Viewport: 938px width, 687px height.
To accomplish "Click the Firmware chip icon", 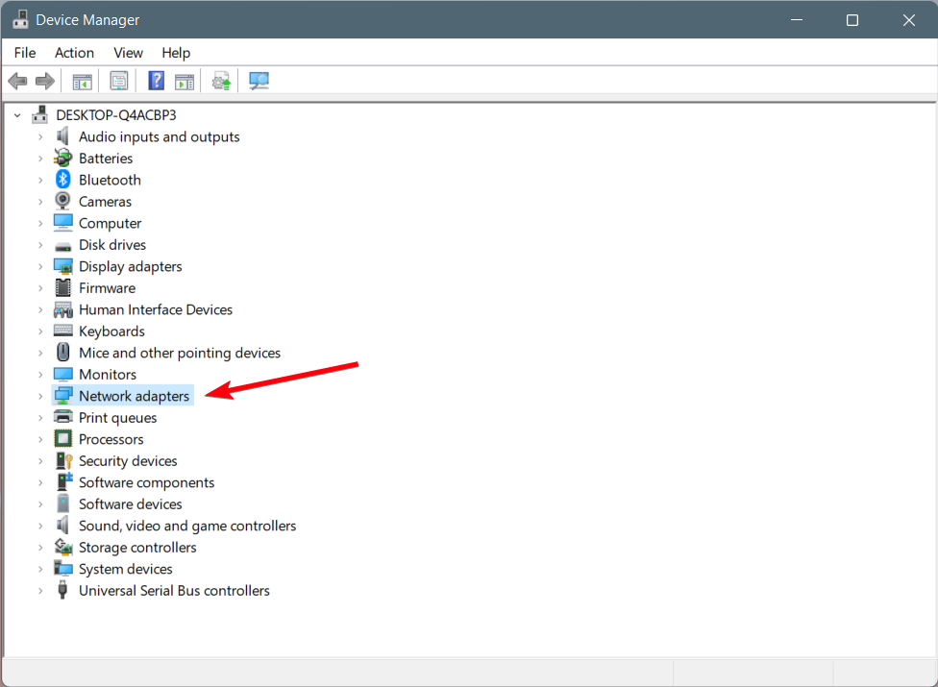I will [62, 287].
